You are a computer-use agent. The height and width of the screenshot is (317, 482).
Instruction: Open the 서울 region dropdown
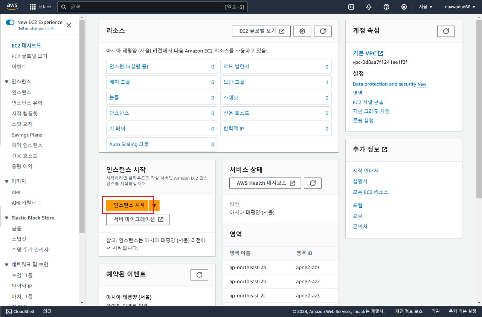tap(426, 7)
